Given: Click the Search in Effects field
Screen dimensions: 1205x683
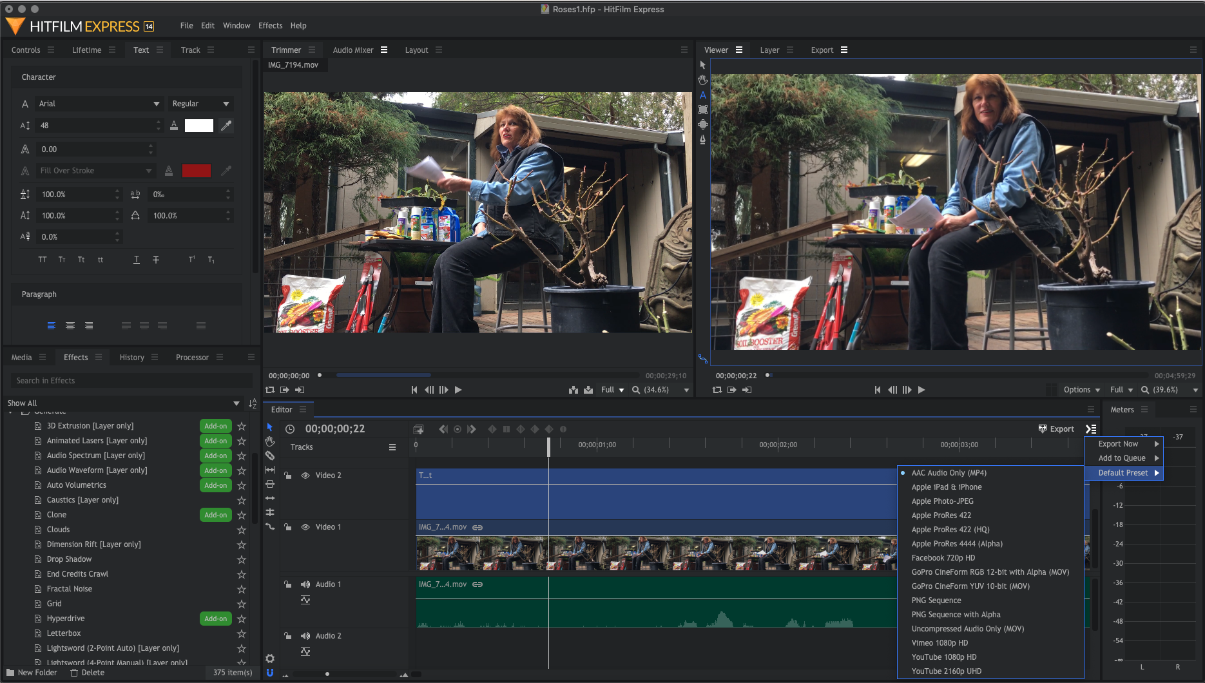Looking at the screenshot, I should pos(131,381).
